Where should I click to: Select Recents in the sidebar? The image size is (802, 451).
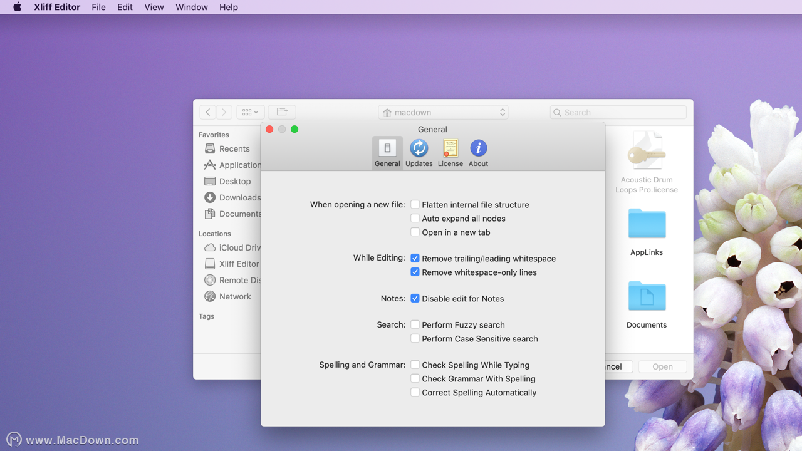tap(229, 148)
